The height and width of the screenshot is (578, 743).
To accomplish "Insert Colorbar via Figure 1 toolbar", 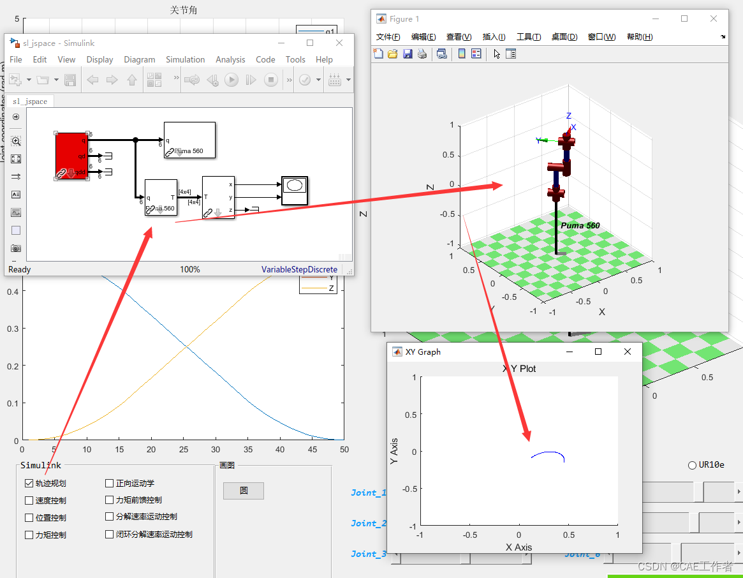I will click(462, 54).
